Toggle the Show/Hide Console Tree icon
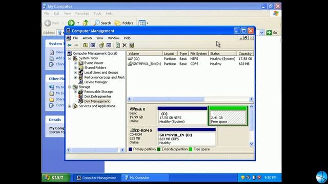Screen dimensions: 328x184 pos(93,45)
